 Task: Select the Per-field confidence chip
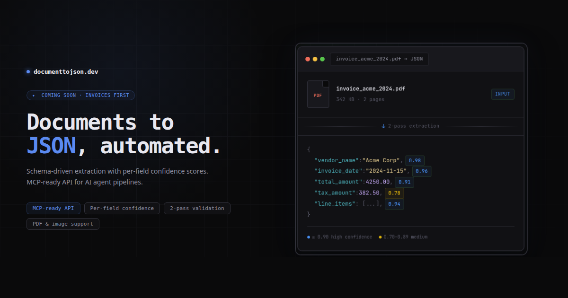(x=122, y=208)
